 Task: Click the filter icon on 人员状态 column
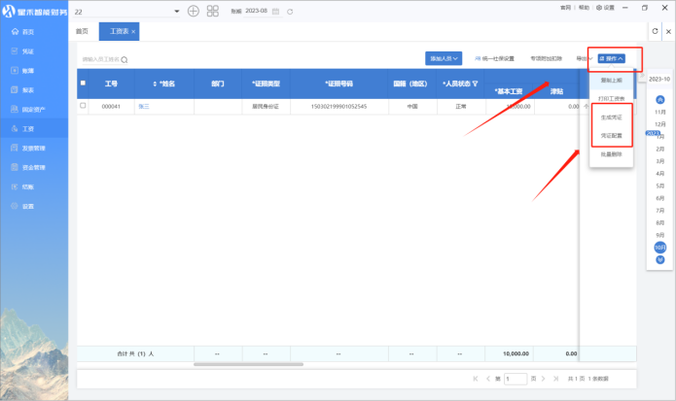pyautogui.click(x=476, y=84)
